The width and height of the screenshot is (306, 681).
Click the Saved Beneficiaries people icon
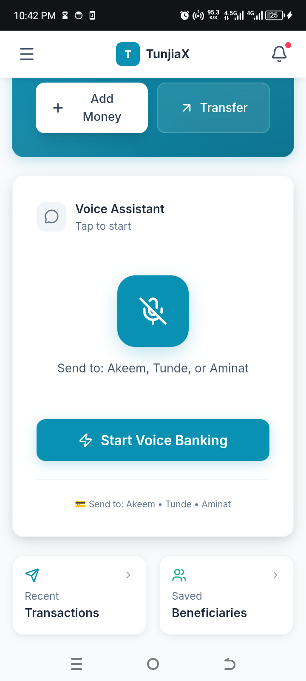pyautogui.click(x=179, y=575)
